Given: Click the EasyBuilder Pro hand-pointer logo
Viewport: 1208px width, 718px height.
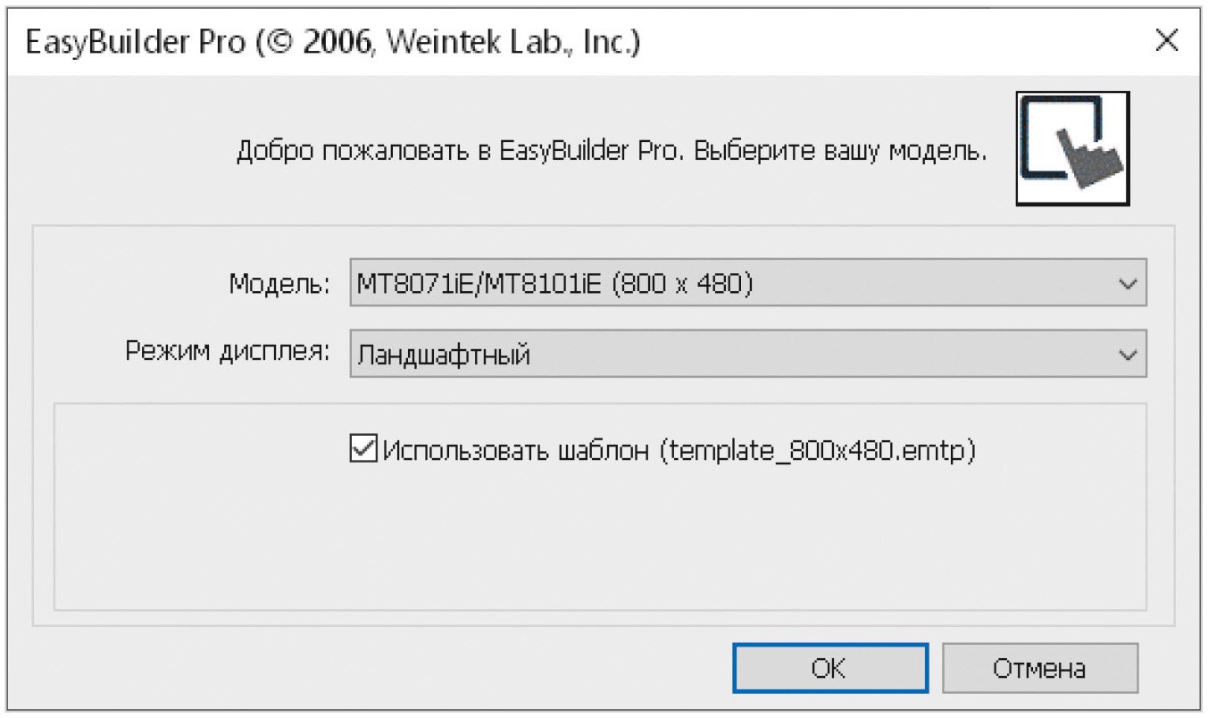Looking at the screenshot, I should (x=1072, y=149).
